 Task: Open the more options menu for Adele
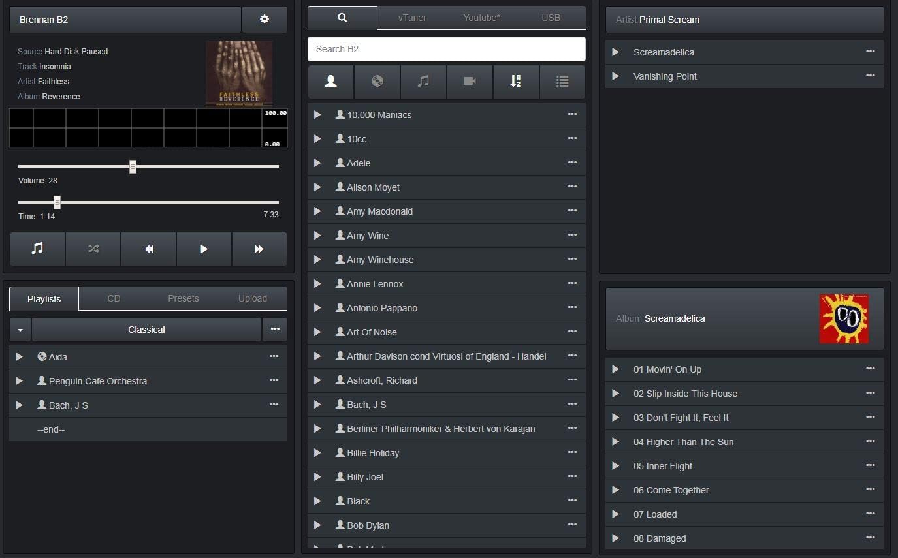click(572, 163)
